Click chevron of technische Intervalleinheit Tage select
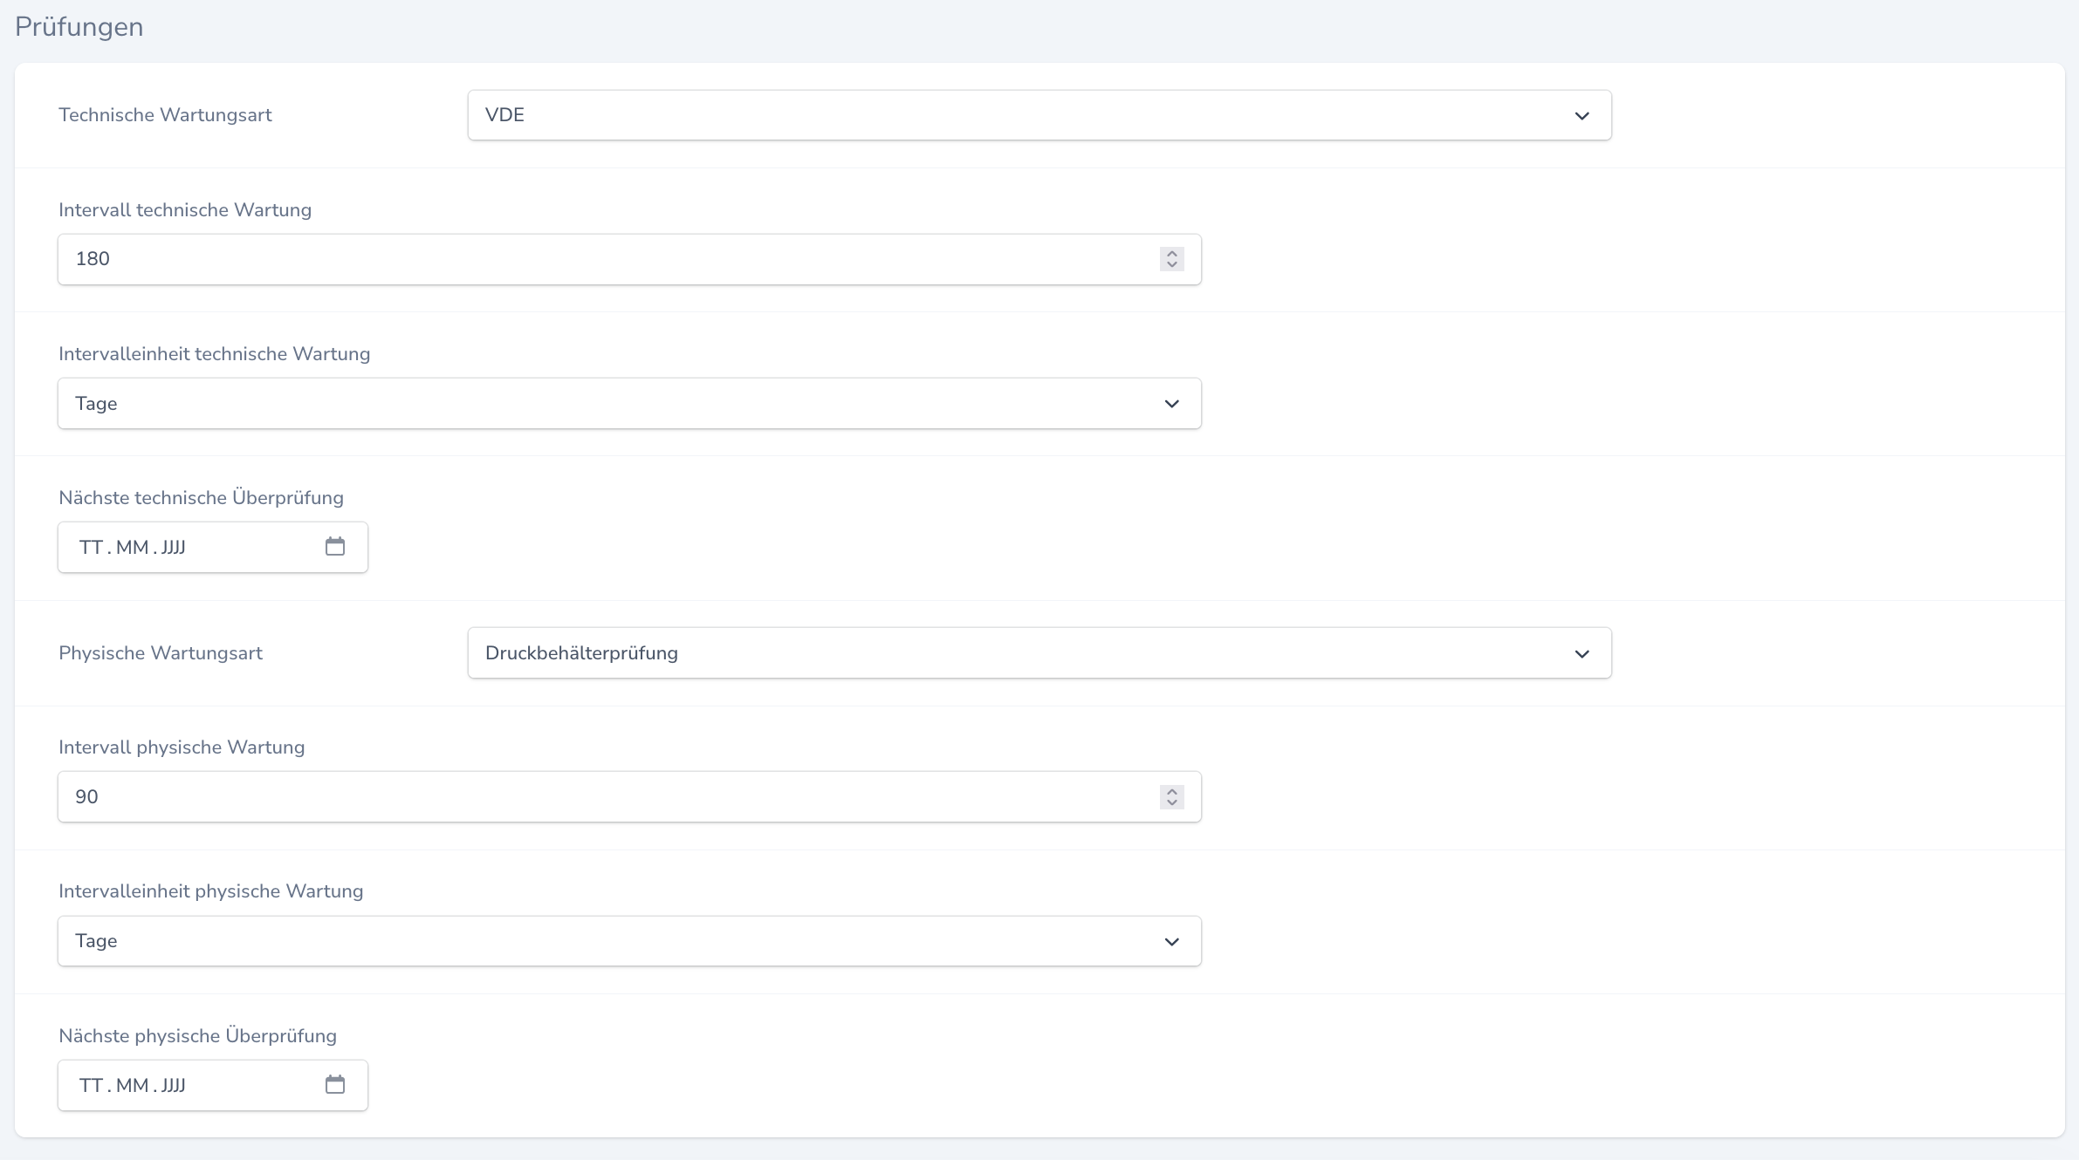The image size is (2079, 1160). [1171, 404]
